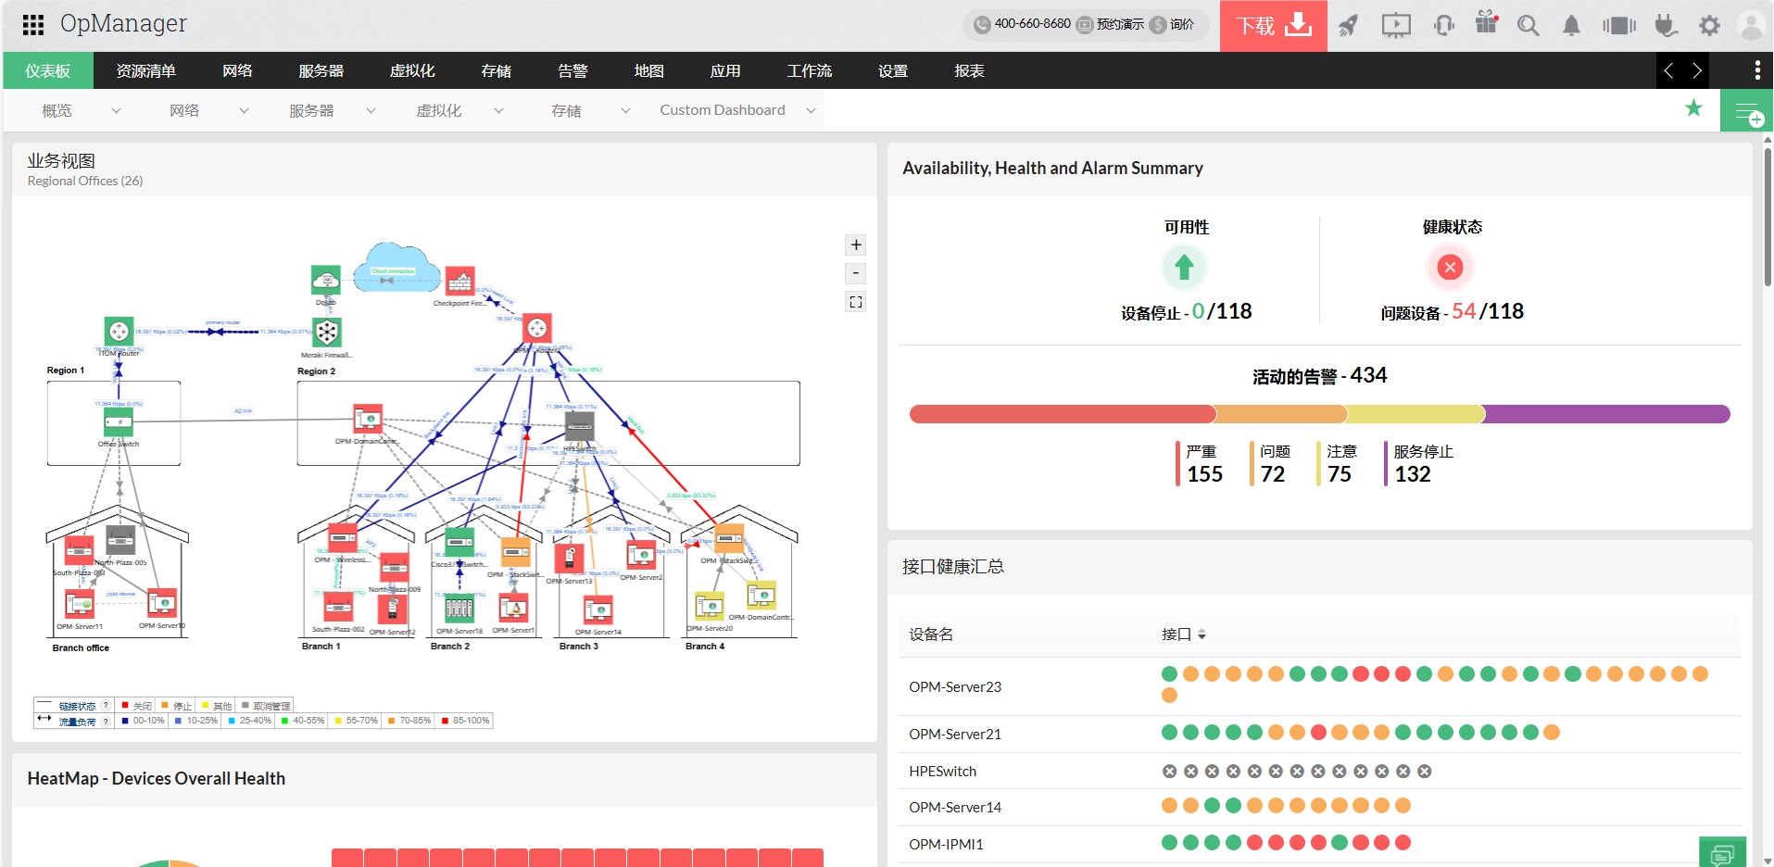Screen dimensions: 1774x867
Task: Open the 工作流 workflow menu
Action: coord(810,70)
